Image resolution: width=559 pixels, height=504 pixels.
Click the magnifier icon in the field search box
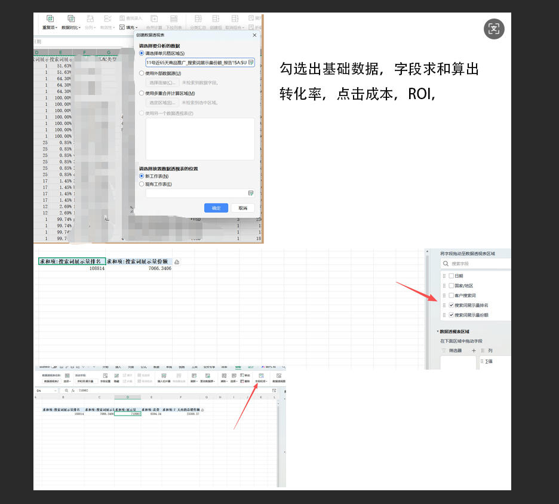446,263
